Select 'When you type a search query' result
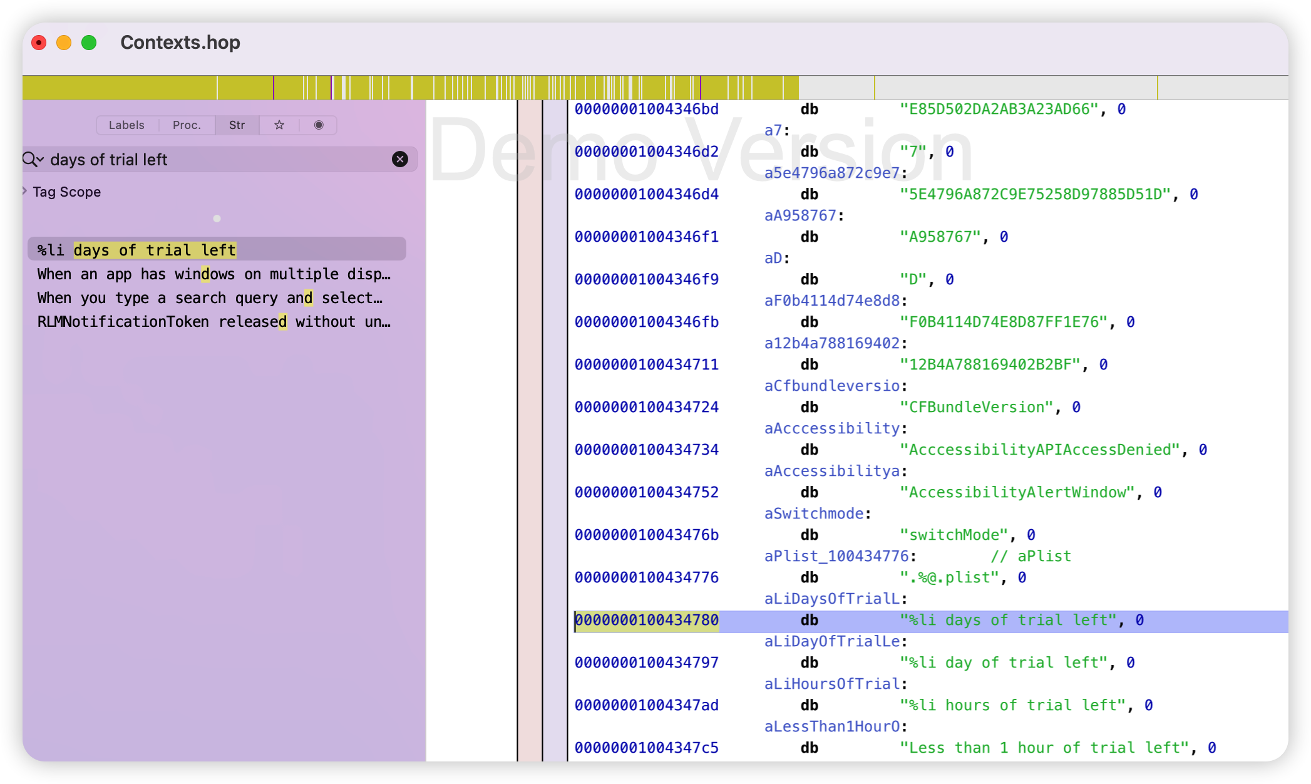The image size is (1311, 784). [x=210, y=298]
